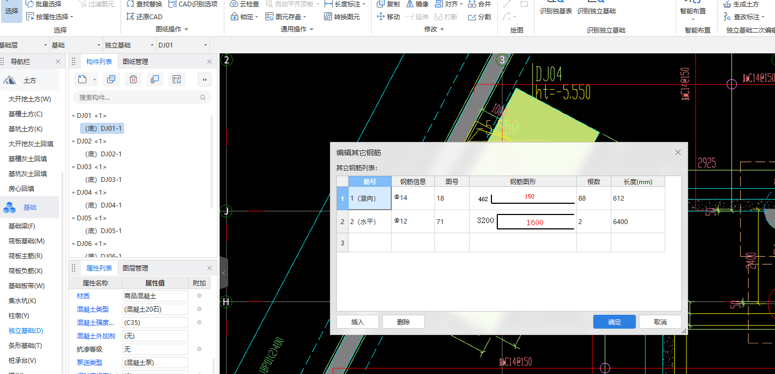Toggle 附加 radio for 材质 row
This screenshot has height=374, width=775.
click(199, 296)
